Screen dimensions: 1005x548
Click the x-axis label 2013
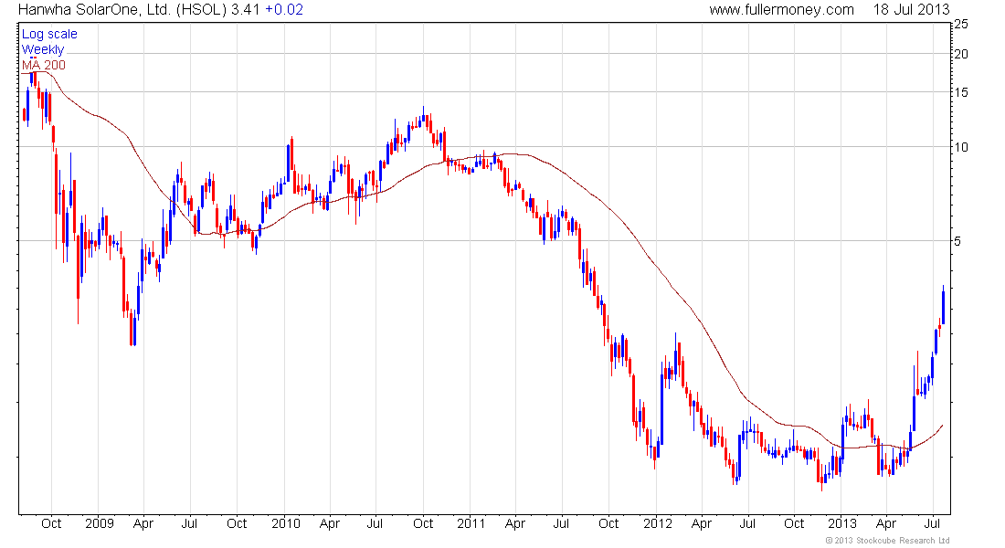tap(842, 523)
